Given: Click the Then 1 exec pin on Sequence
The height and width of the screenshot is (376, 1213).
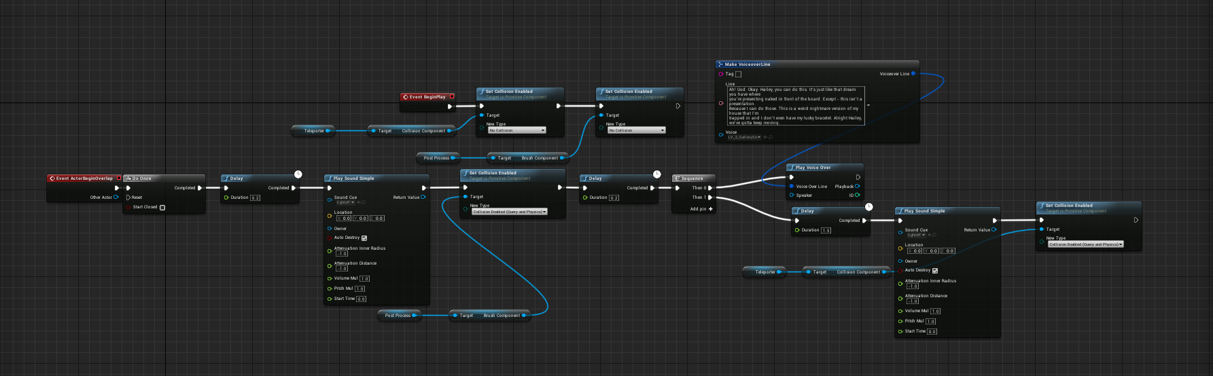Looking at the screenshot, I should [x=710, y=198].
